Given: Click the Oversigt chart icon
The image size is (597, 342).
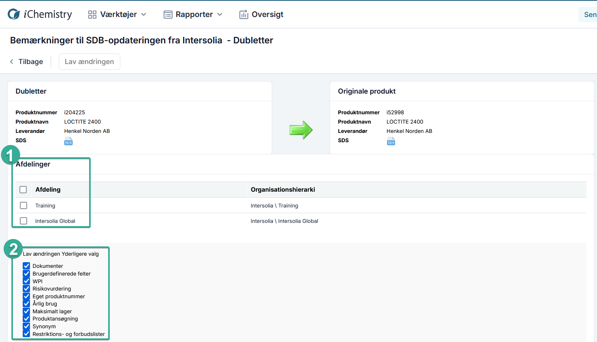Looking at the screenshot, I should 243,15.
